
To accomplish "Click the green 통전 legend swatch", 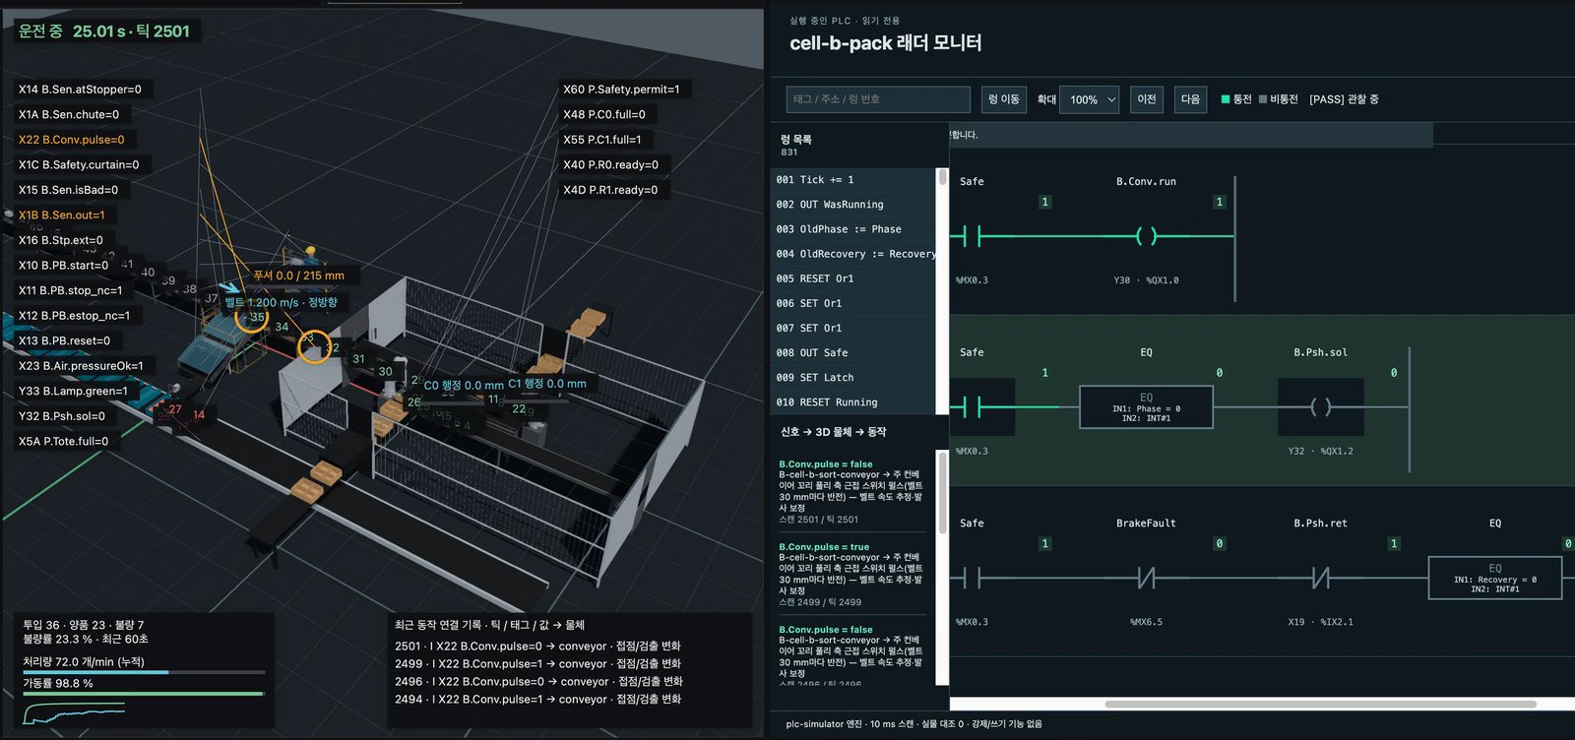I will pos(1226,99).
